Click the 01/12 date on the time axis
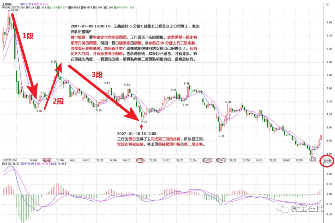The image size is (335, 223). pyautogui.click(x=87, y=160)
